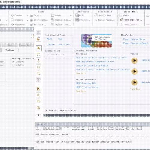This screenshot has width=150, height=150.
Task: Select the Rotate view tool
Action: coord(39,55)
